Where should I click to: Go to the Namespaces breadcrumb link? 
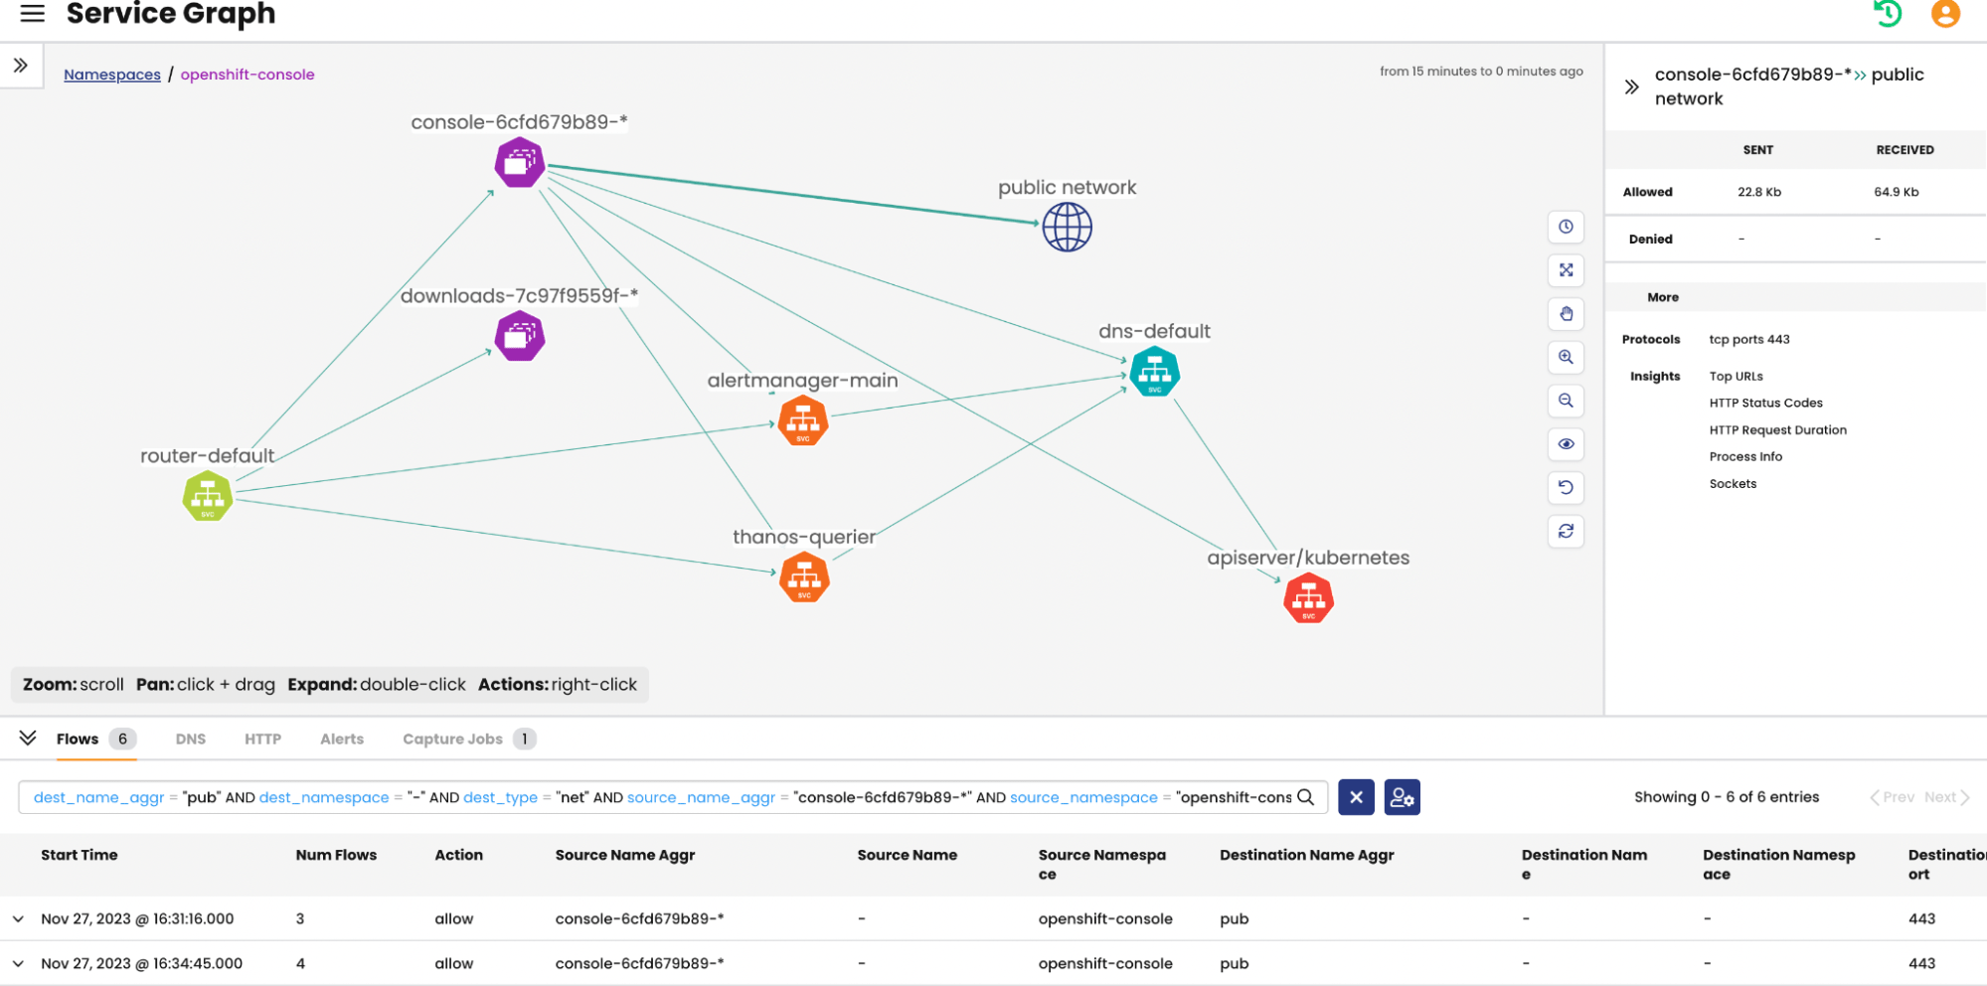point(112,75)
